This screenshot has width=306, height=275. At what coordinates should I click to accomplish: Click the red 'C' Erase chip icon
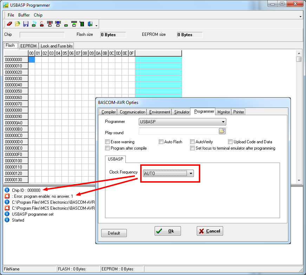pos(42,24)
